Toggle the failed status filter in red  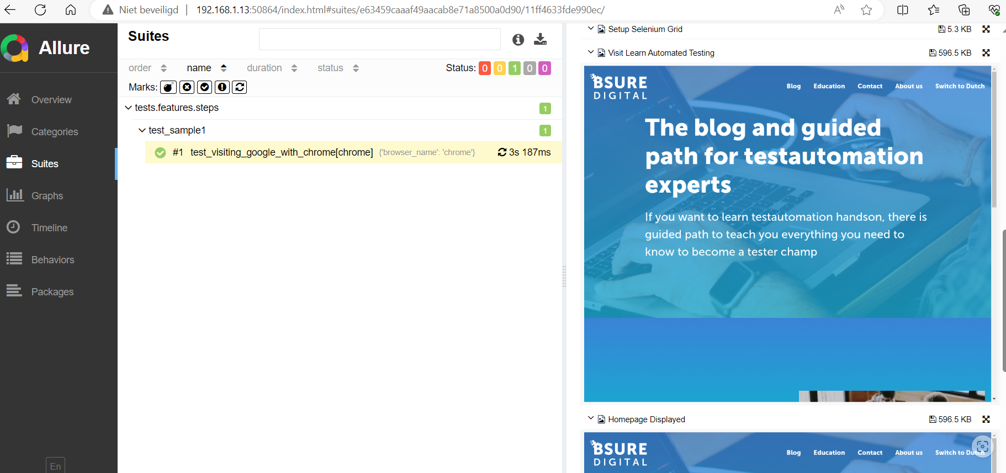click(x=484, y=68)
